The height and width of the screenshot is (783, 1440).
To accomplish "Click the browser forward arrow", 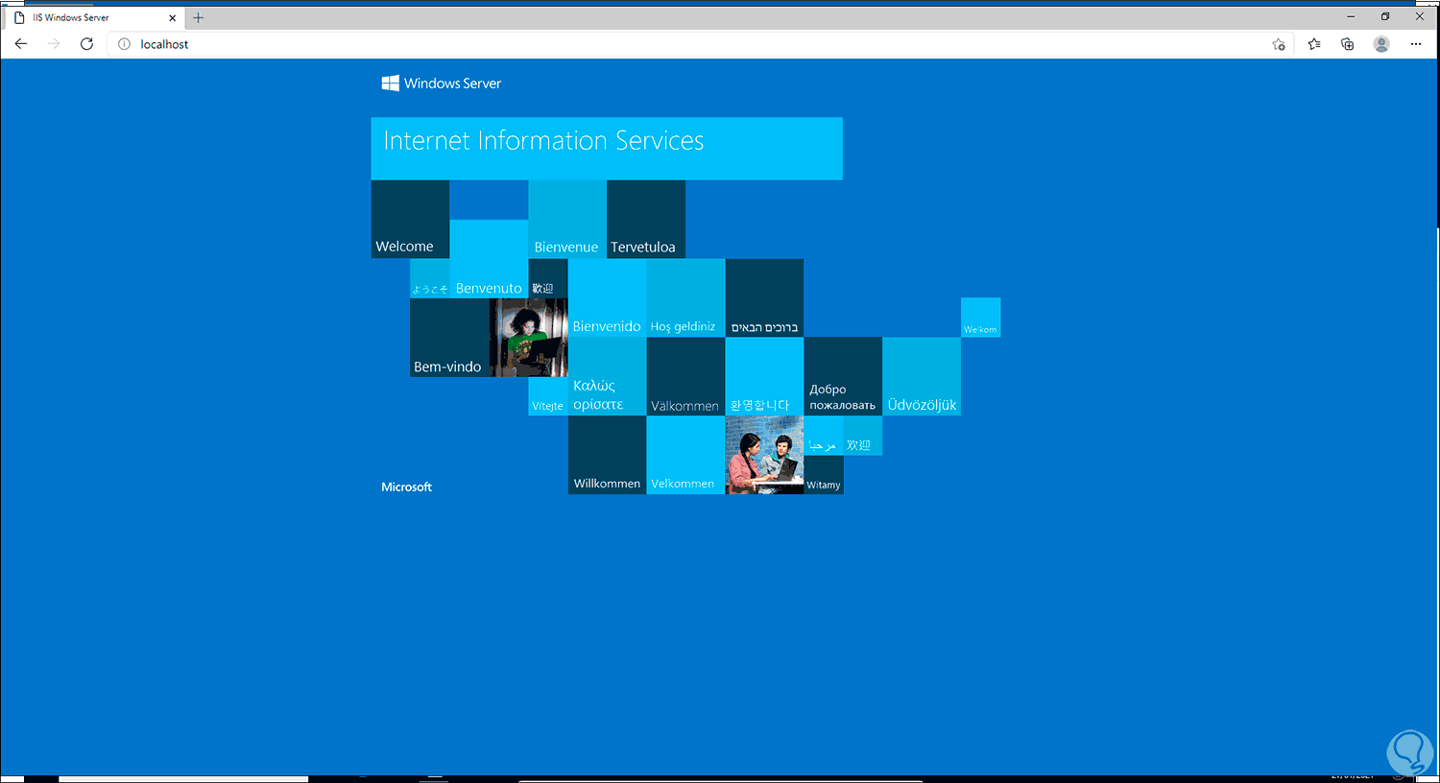I will point(54,44).
